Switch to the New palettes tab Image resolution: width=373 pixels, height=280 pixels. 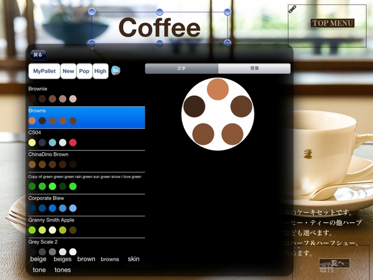[x=68, y=71]
